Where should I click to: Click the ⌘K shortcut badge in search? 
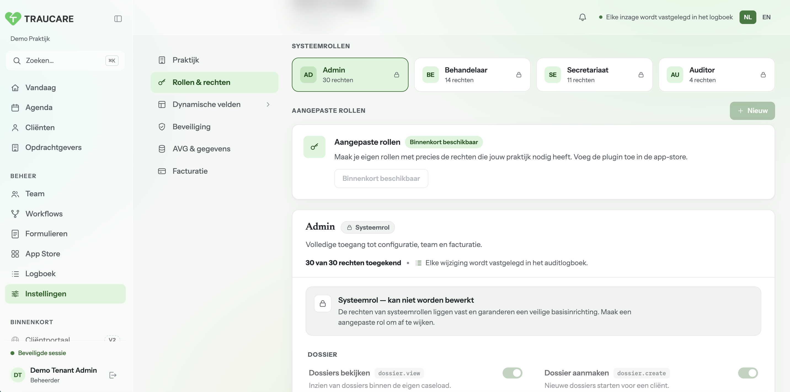click(x=112, y=61)
